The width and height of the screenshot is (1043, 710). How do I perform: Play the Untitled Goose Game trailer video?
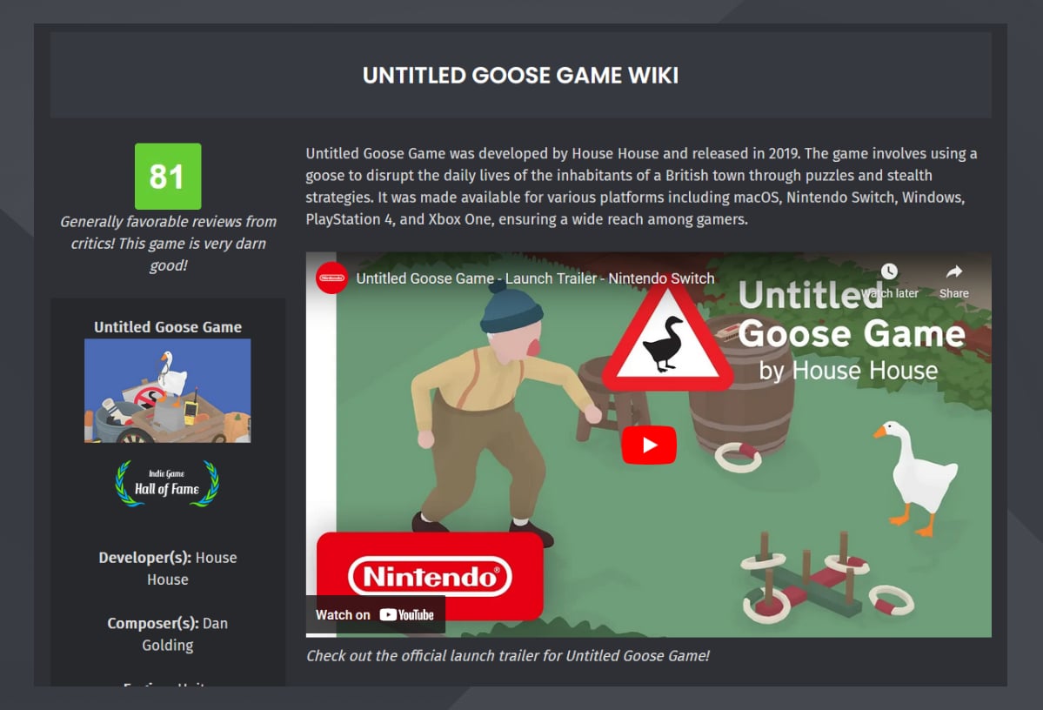pos(649,445)
